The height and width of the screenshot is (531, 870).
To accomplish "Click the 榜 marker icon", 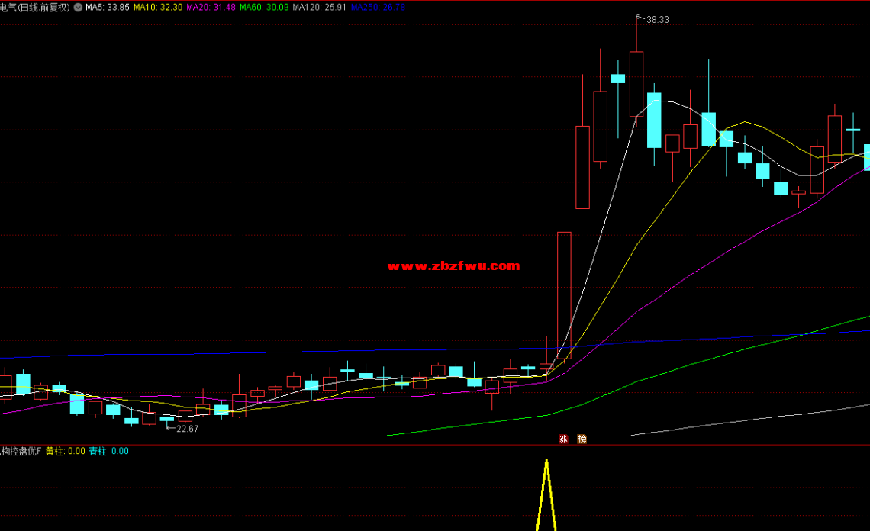I will pyautogui.click(x=582, y=439).
